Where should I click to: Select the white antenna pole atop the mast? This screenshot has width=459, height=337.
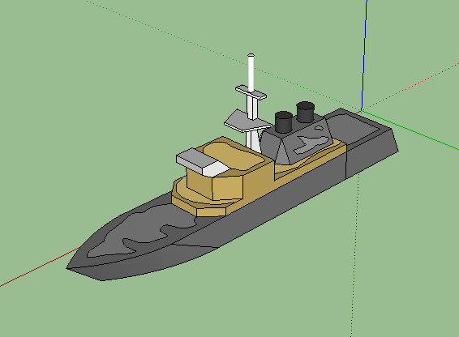[x=251, y=73]
